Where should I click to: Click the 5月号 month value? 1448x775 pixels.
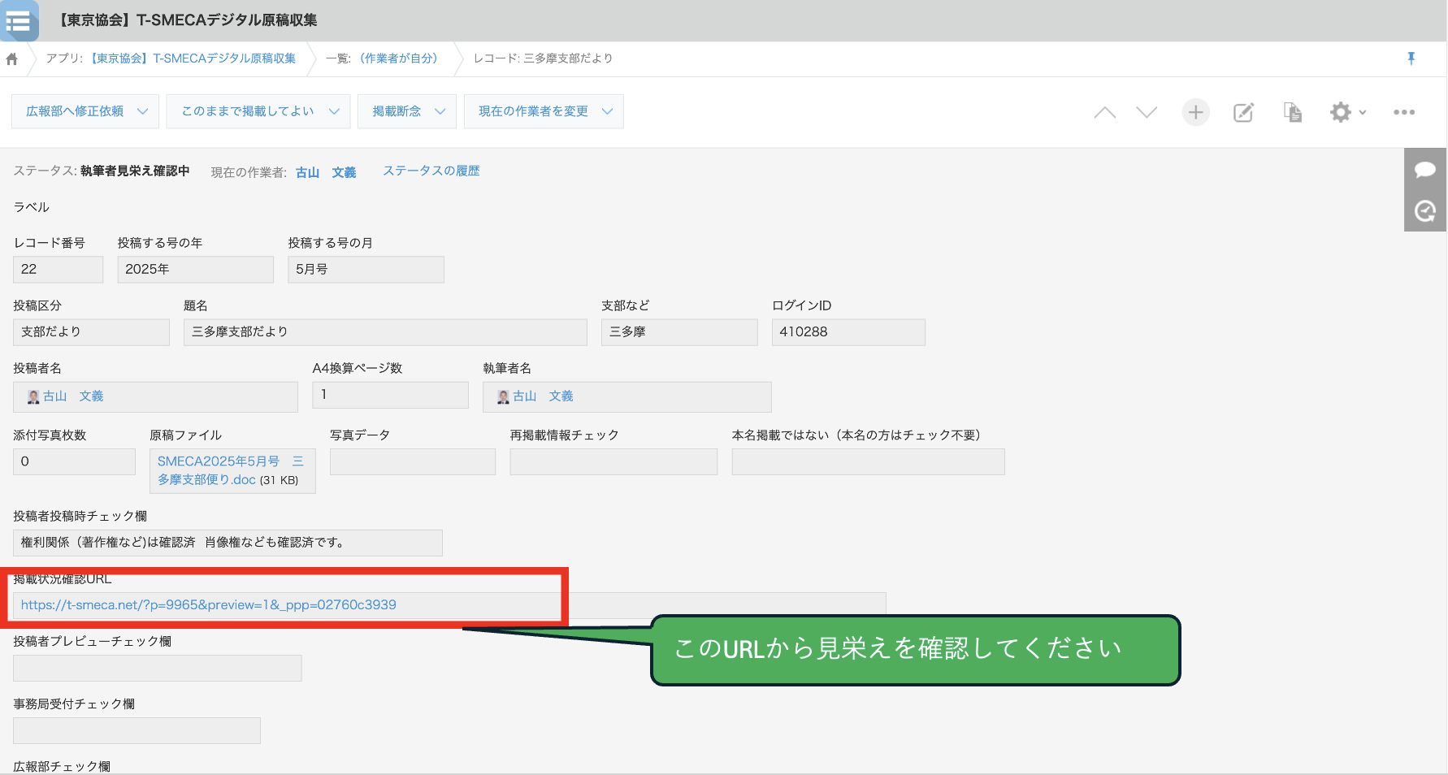pos(366,270)
